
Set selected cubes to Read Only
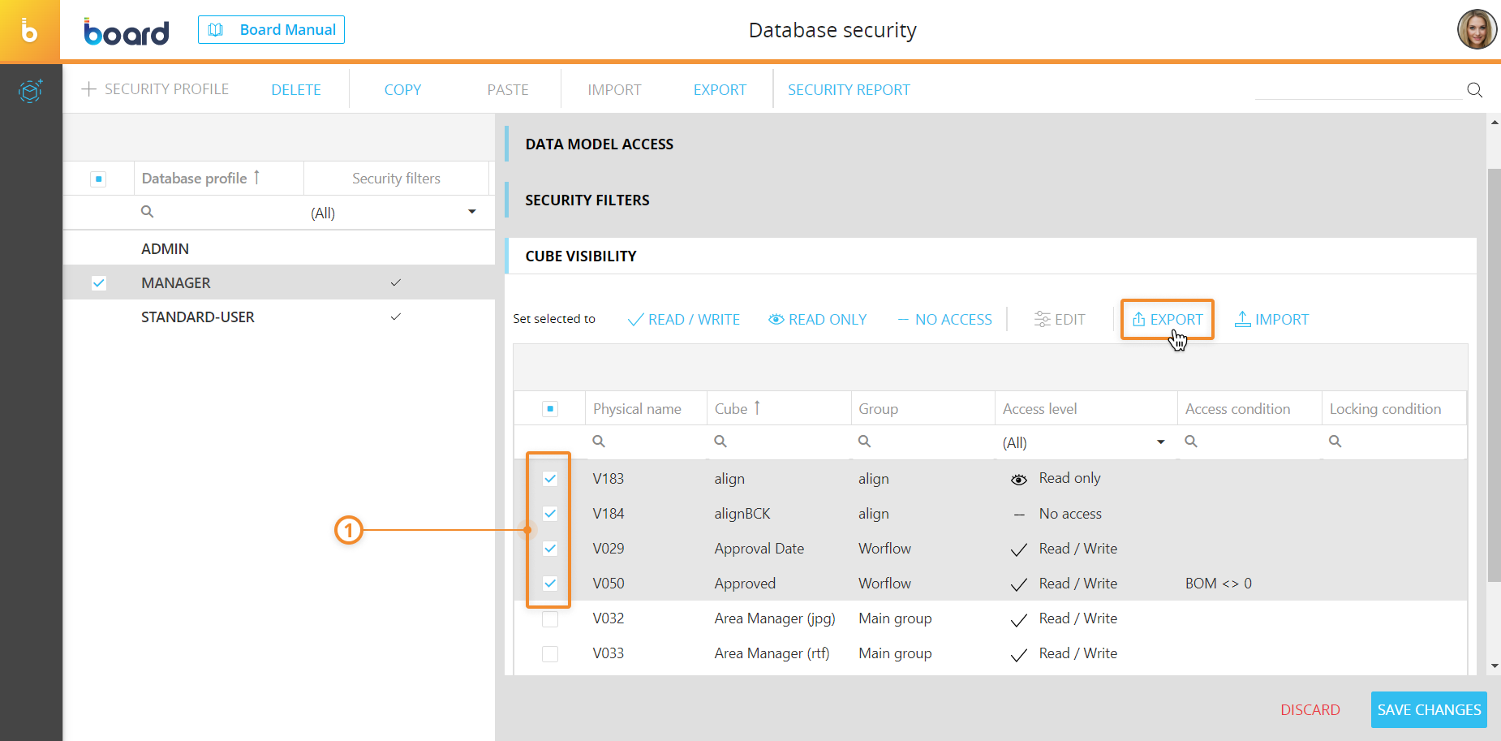(817, 320)
